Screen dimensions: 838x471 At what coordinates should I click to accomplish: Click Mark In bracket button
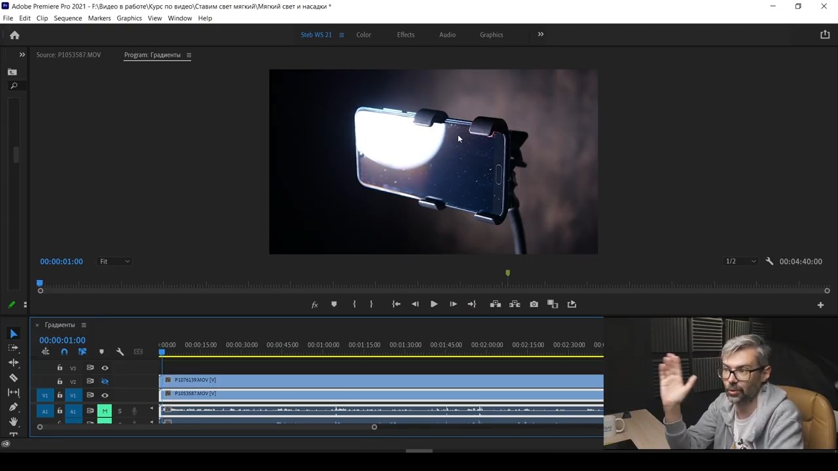click(354, 304)
